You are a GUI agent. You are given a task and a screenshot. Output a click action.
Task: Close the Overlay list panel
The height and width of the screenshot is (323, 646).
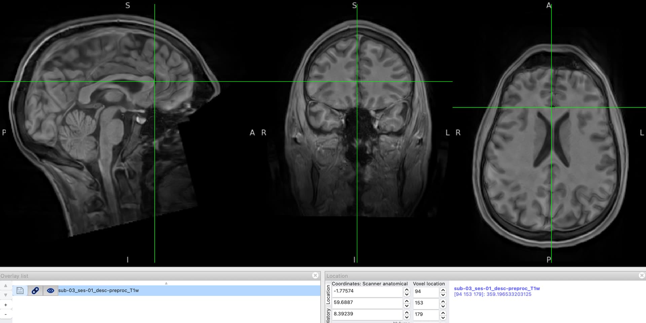tap(315, 275)
